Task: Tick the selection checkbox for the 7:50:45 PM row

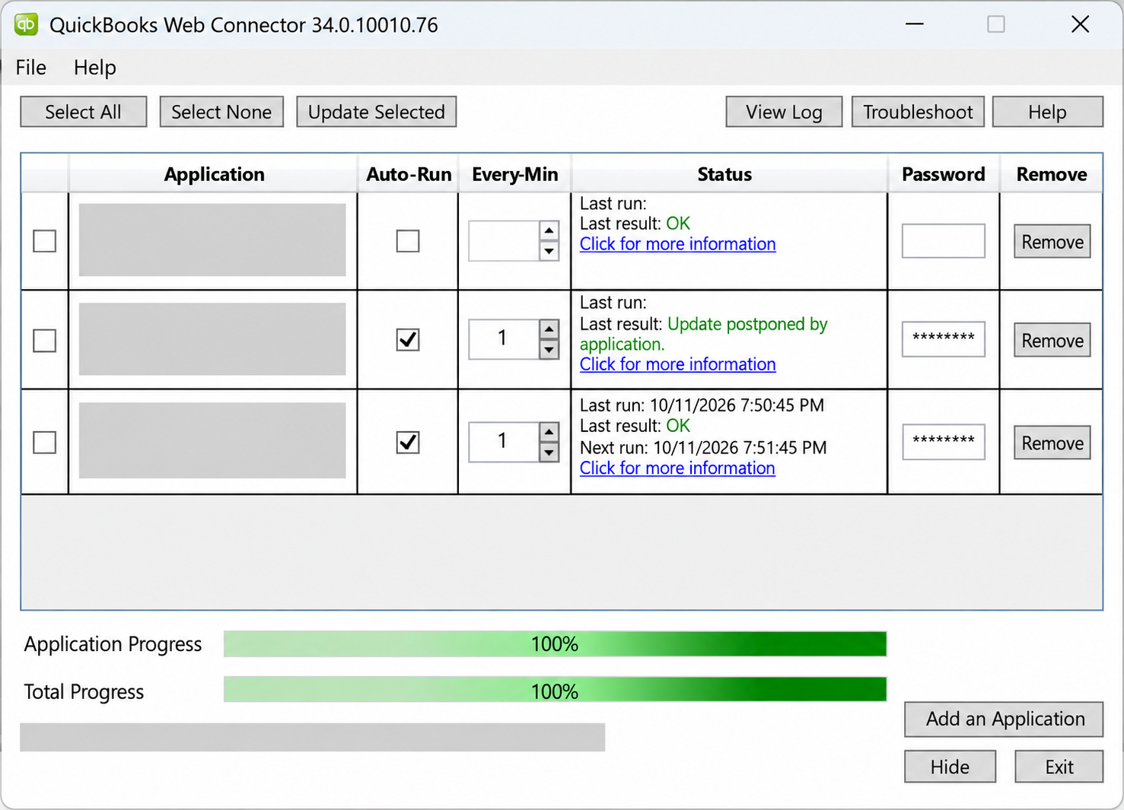Action: [x=45, y=442]
